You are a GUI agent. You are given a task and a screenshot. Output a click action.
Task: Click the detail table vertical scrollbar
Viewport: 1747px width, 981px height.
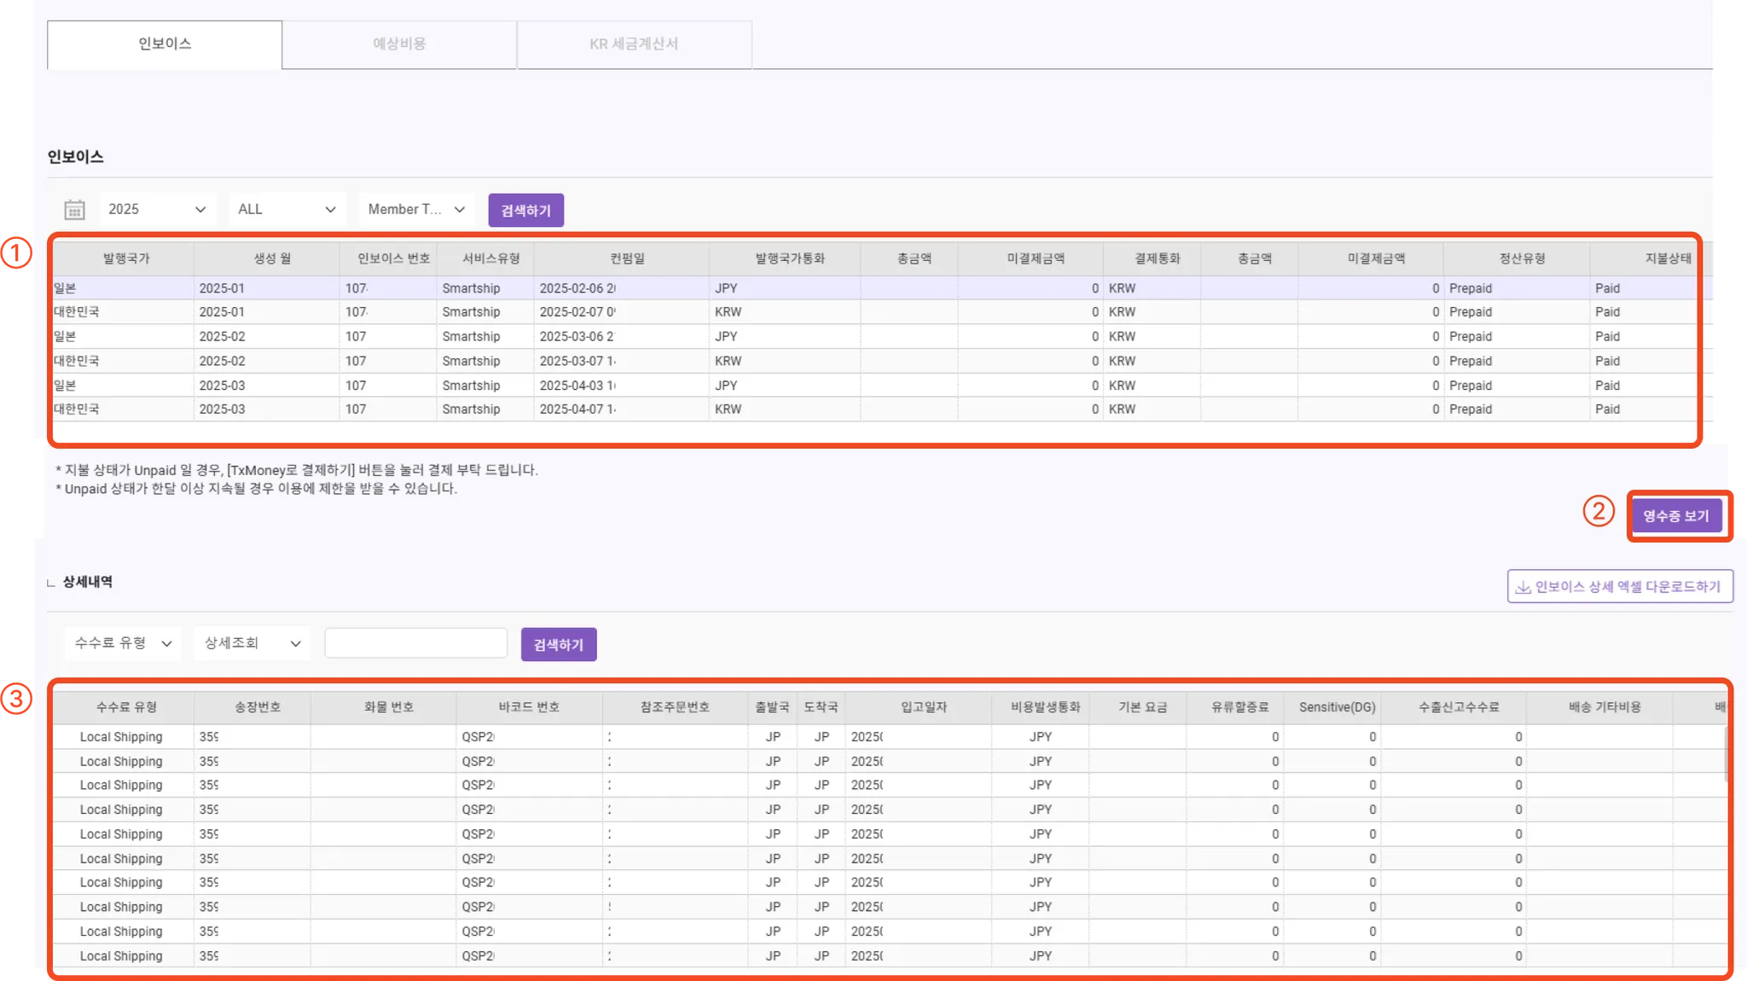coord(1727,755)
